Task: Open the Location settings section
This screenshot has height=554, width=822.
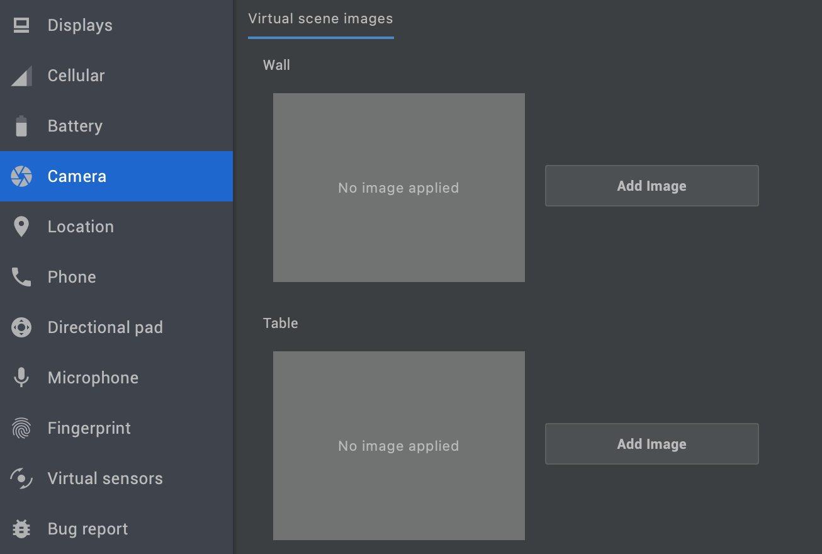Action: (x=80, y=227)
